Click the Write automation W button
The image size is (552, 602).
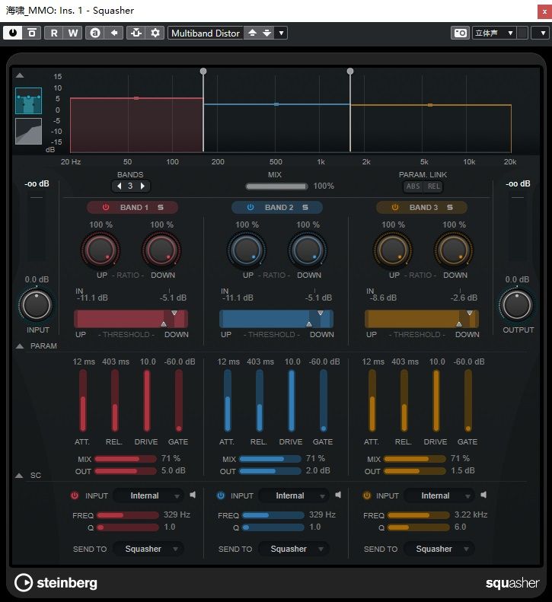click(x=72, y=33)
